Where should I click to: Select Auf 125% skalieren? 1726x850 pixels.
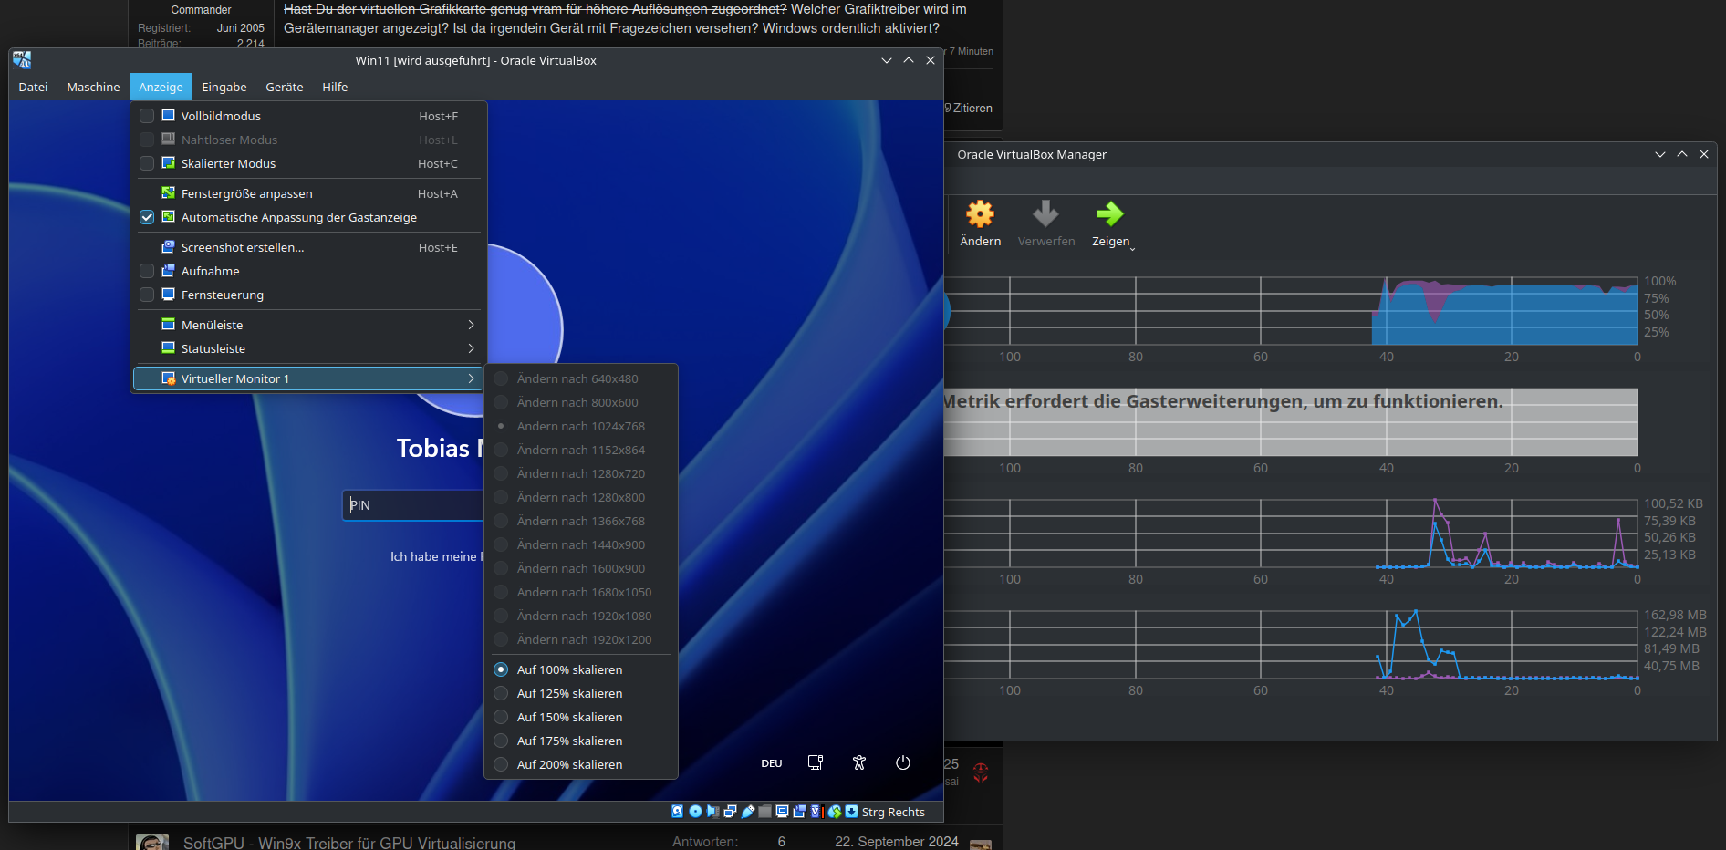[x=581, y=693]
